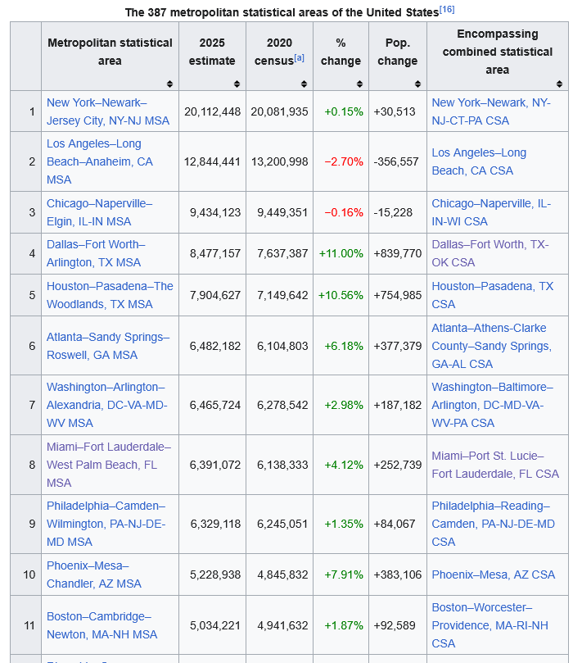Click the +187,182 population change cell
The image size is (582, 663).
point(398,405)
